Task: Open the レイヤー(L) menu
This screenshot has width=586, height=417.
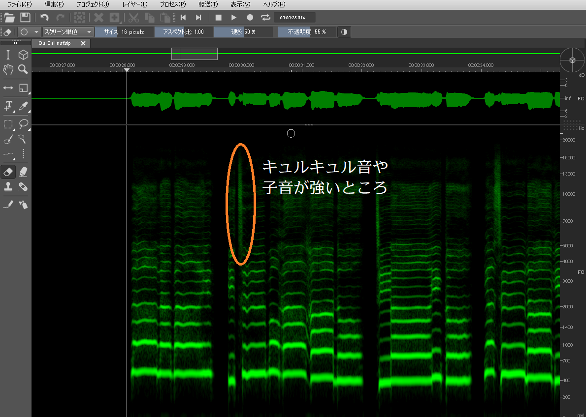Action: click(134, 4)
